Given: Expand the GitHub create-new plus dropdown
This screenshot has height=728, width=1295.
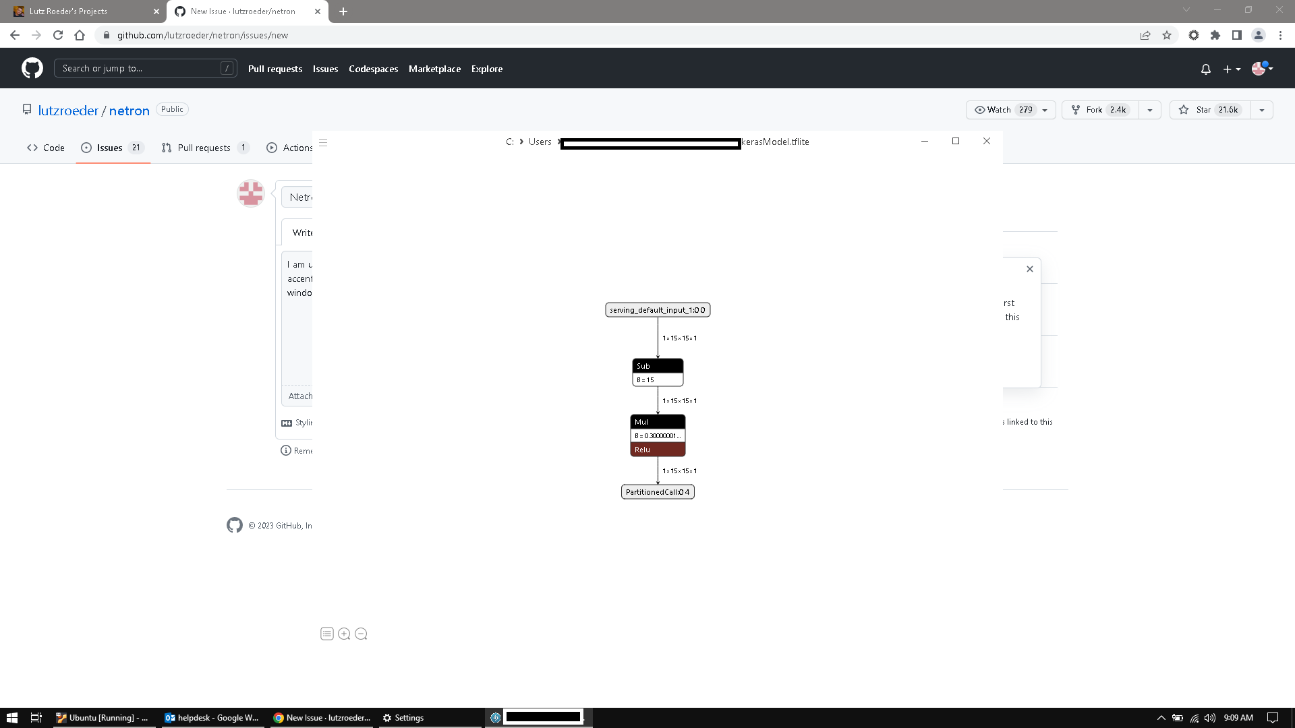Looking at the screenshot, I should [1230, 69].
